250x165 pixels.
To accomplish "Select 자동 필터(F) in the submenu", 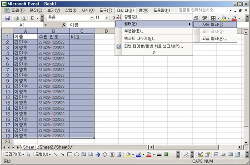I will 215,25.
